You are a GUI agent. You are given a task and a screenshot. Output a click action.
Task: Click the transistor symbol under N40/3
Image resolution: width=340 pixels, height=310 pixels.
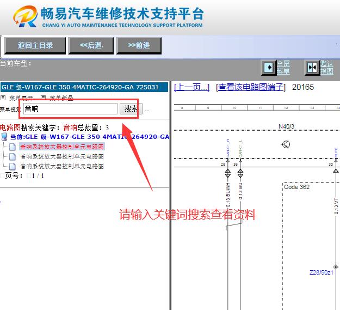286,144
